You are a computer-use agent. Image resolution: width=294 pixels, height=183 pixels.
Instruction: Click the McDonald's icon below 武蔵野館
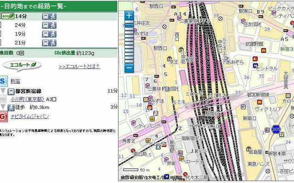click(x=264, y=50)
